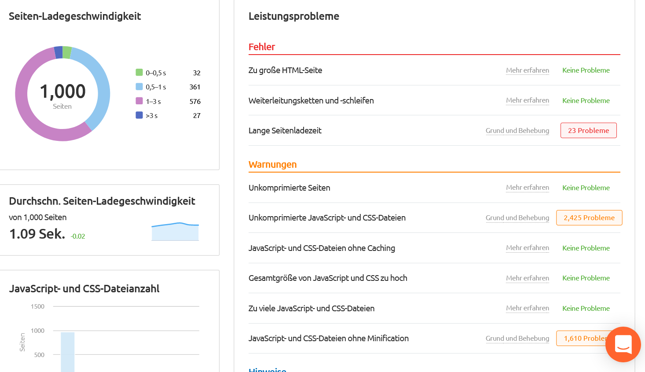Screen dimensions: 645x372
Task: Open the 2,425 Probleme button
Action: point(589,217)
